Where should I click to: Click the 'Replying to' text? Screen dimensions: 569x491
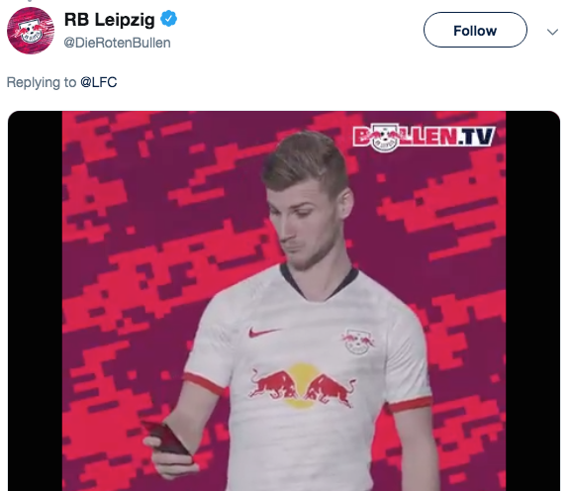coord(42,82)
